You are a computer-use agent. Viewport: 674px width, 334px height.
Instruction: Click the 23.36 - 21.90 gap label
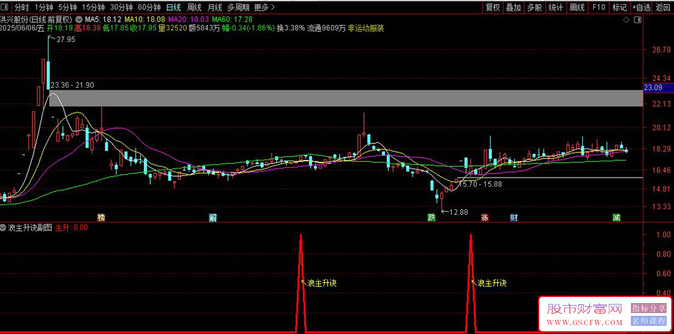(x=72, y=85)
